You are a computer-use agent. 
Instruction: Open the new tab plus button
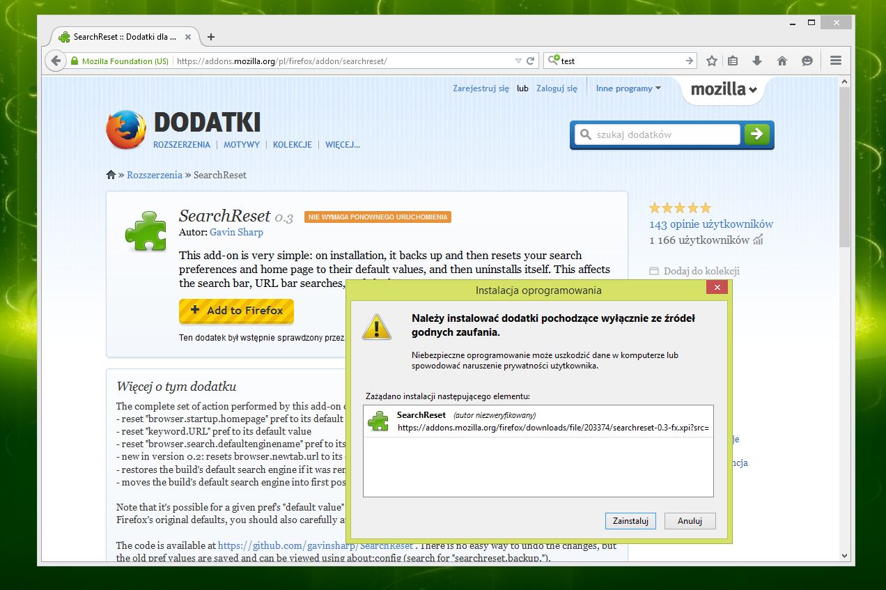(x=211, y=37)
